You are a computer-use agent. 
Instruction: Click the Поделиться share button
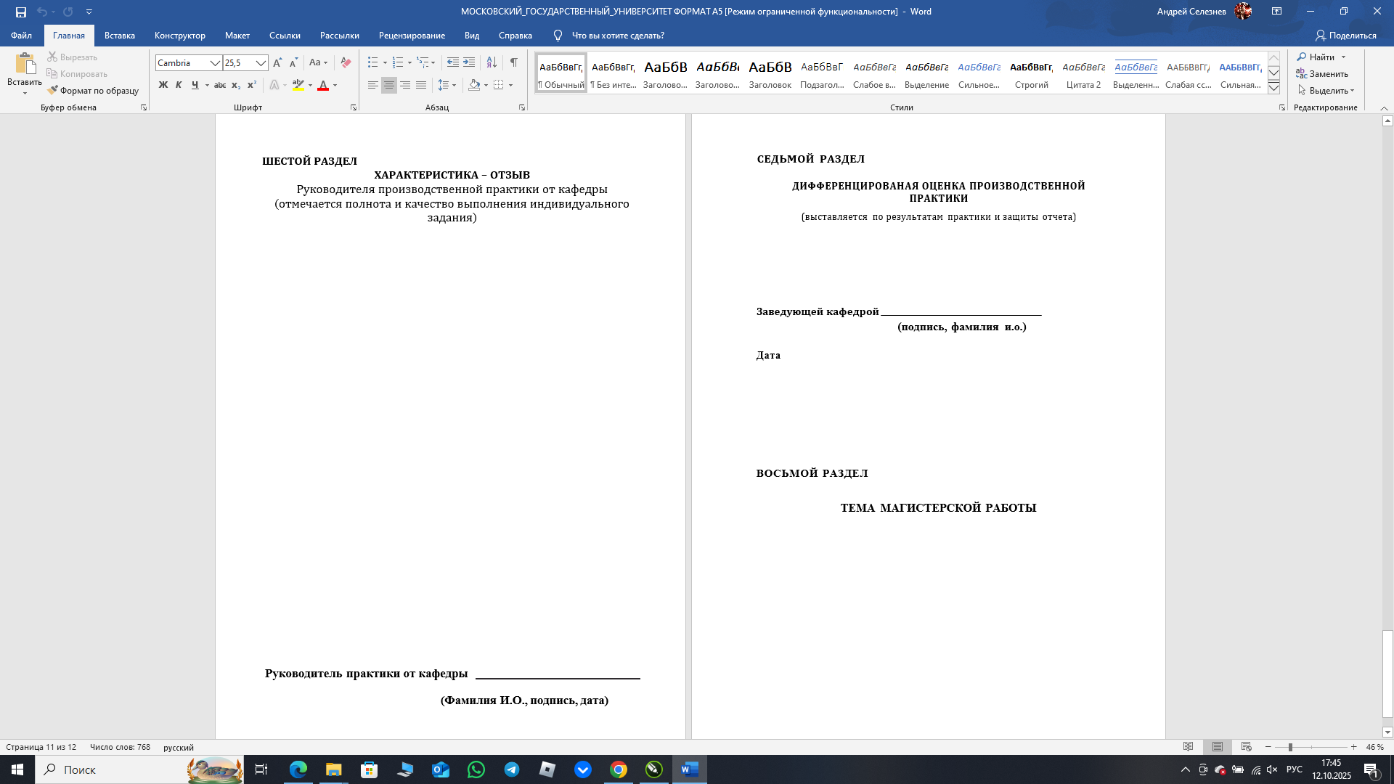tap(1345, 36)
